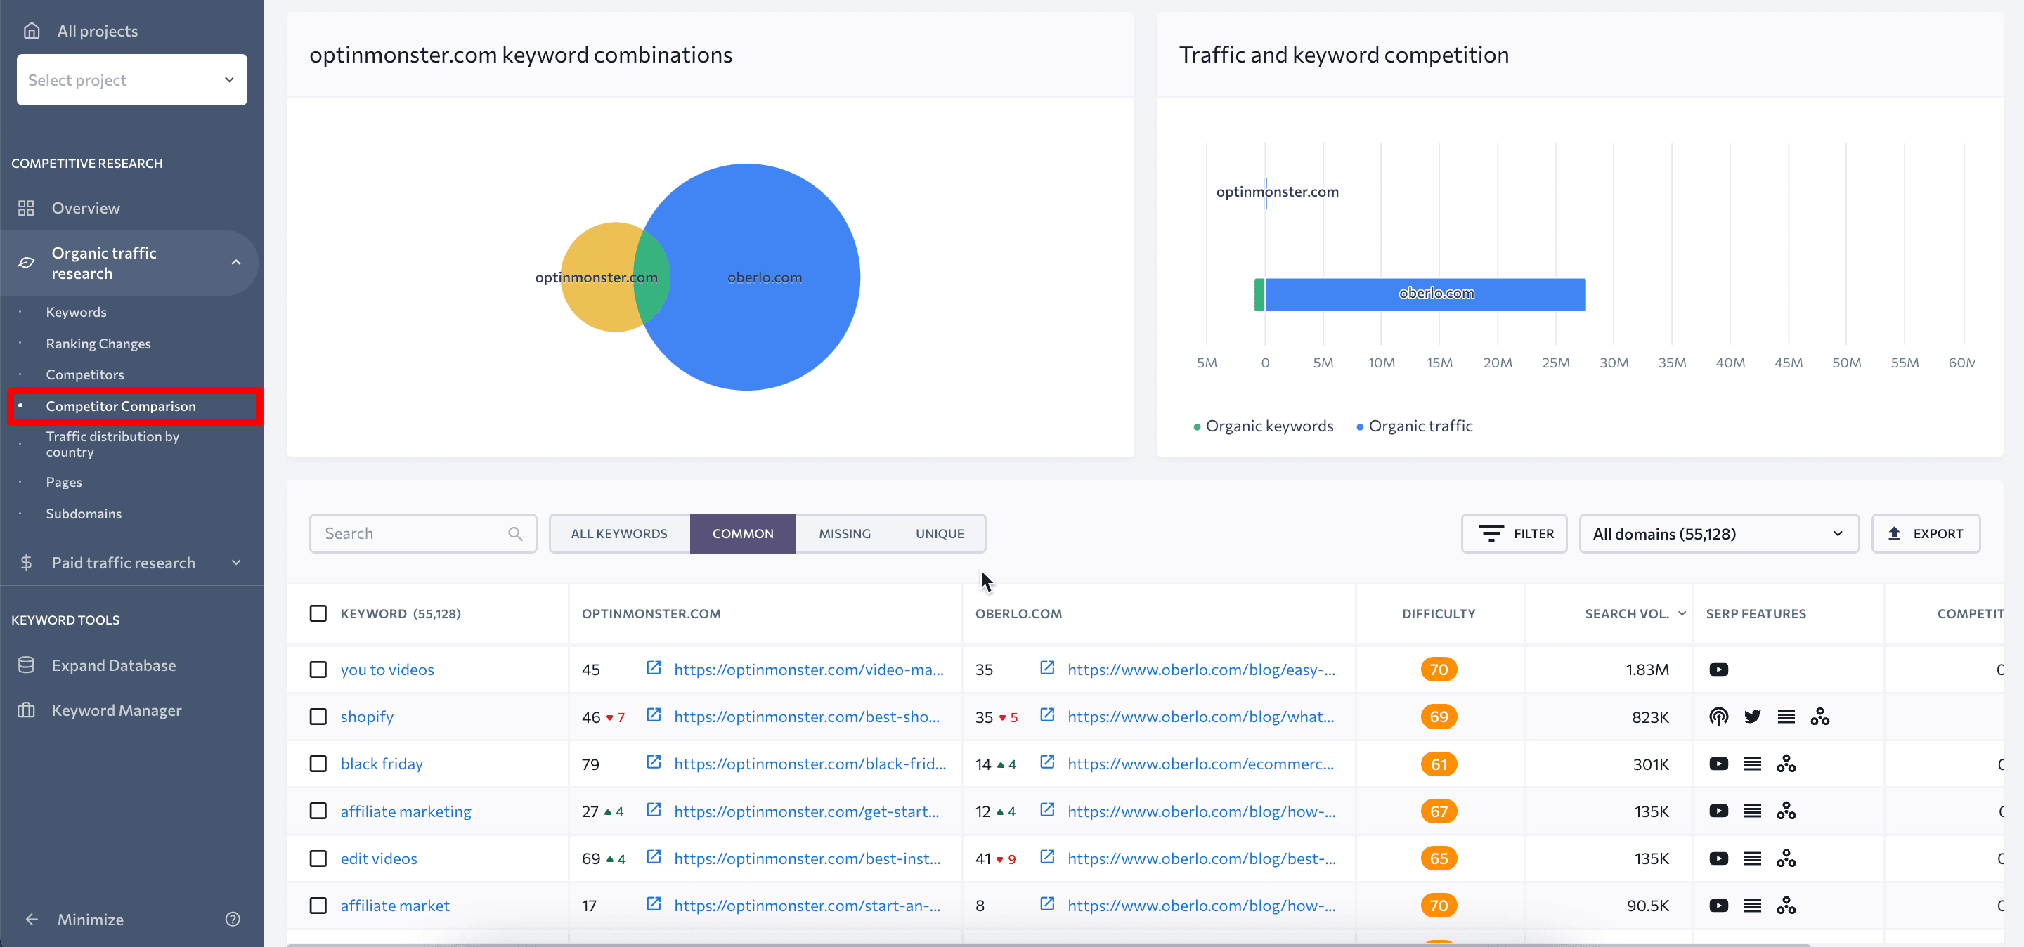This screenshot has height=947, width=2024.
Task: Click the Twitter SERP feature icon for shopify
Action: coord(1752,717)
